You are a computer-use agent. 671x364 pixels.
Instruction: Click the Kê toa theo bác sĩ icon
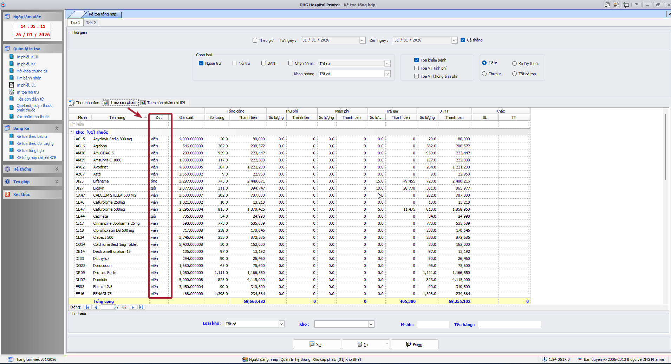11,136
